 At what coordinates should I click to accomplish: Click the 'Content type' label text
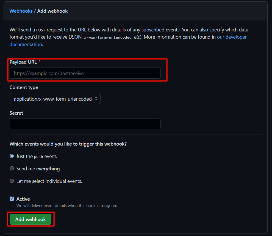click(x=24, y=87)
